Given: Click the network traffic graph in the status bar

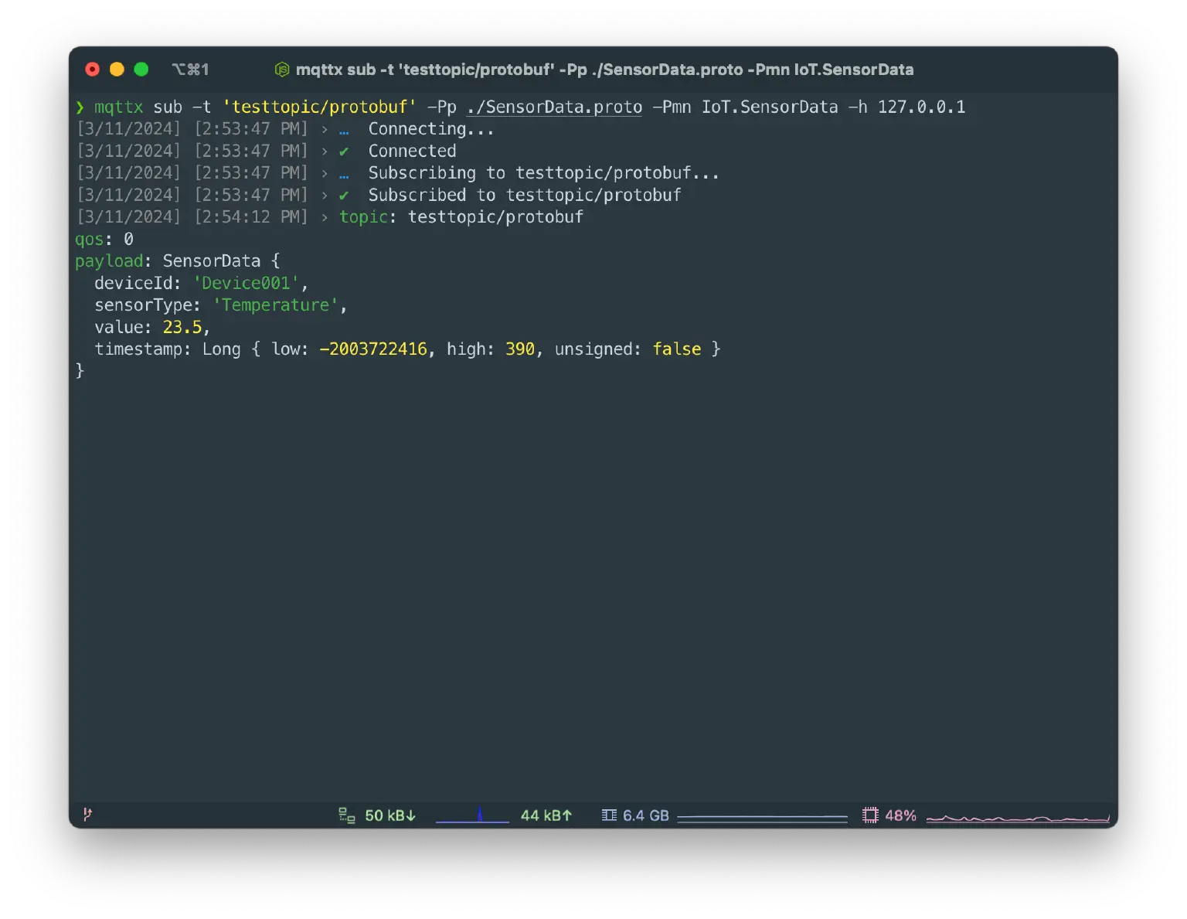Looking at the screenshot, I should click(x=472, y=815).
